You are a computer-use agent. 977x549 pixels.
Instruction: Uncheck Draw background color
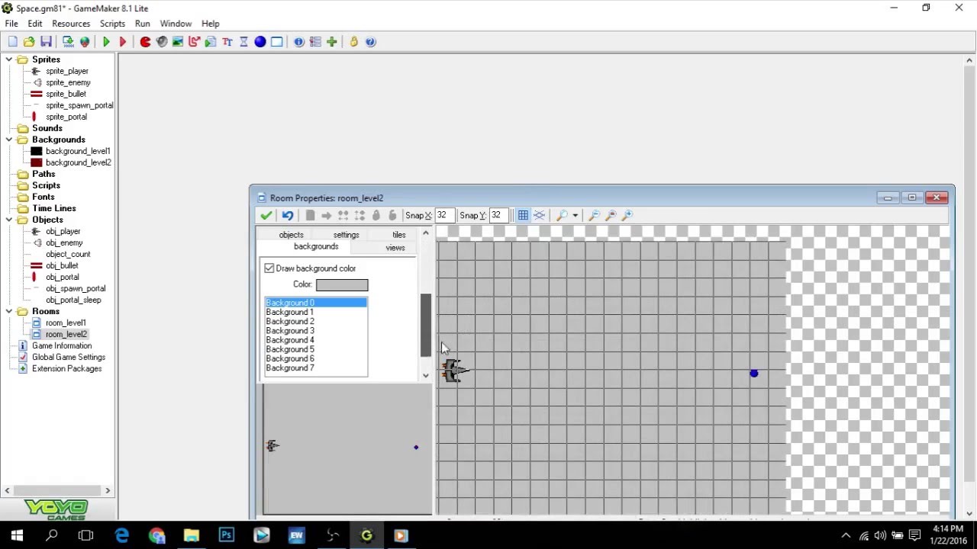[x=269, y=268]
